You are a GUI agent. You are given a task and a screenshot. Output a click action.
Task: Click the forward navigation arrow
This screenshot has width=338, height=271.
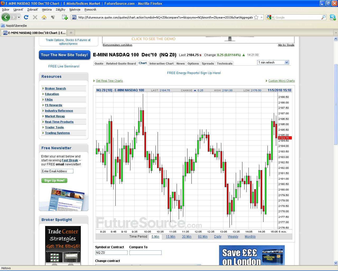point(13,17)
